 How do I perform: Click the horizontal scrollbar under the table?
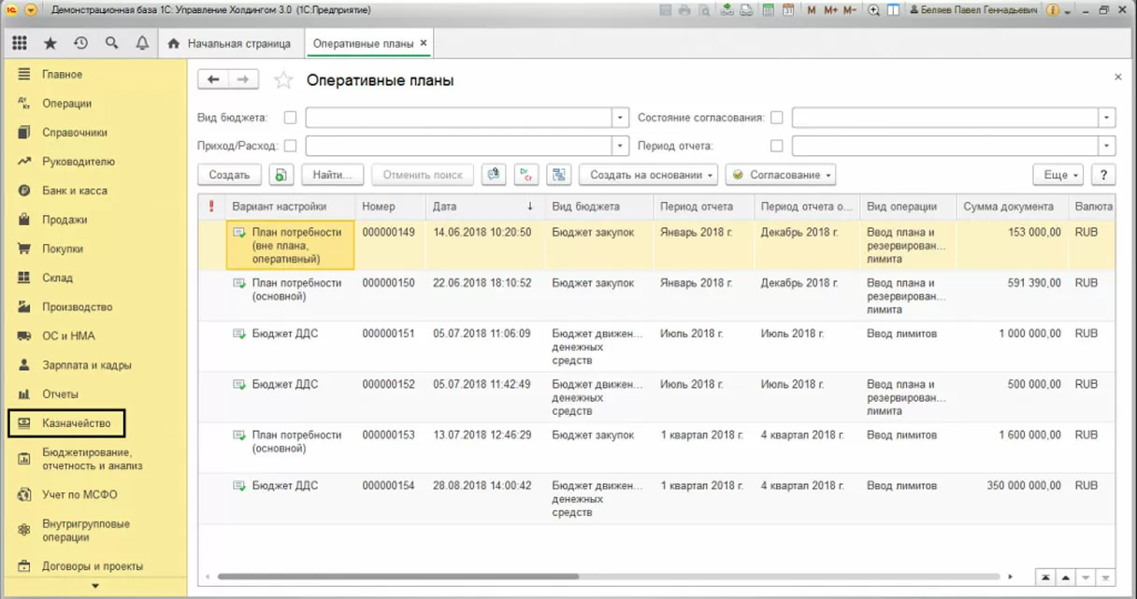[x=397, y=577]
